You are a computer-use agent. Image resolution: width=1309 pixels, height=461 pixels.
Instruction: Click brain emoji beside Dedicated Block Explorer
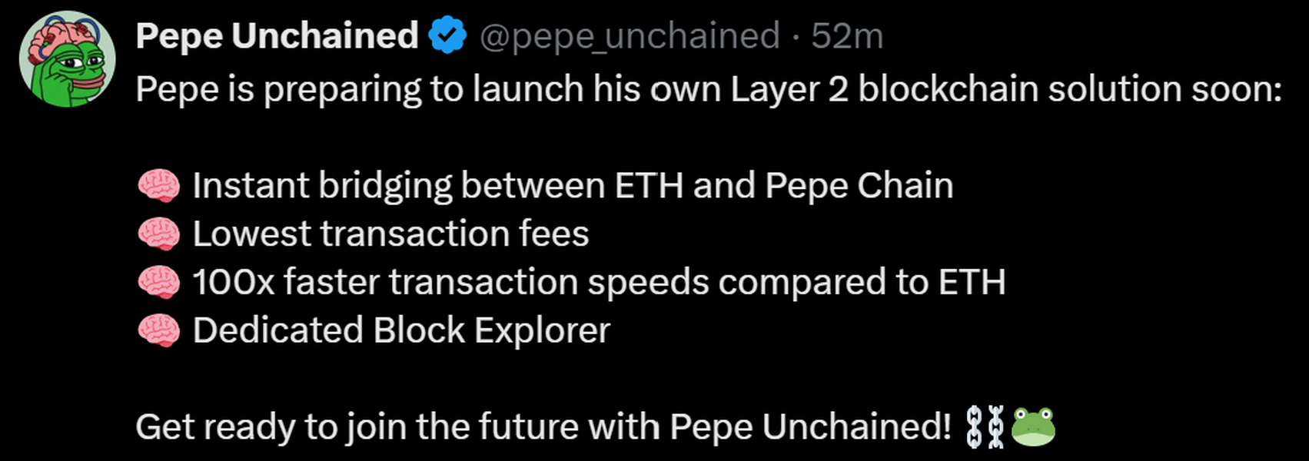(x=159, y=331)
